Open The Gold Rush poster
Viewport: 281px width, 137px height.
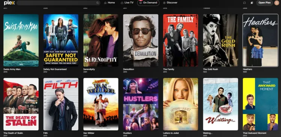pyautogui.click(x=220, y=40)
